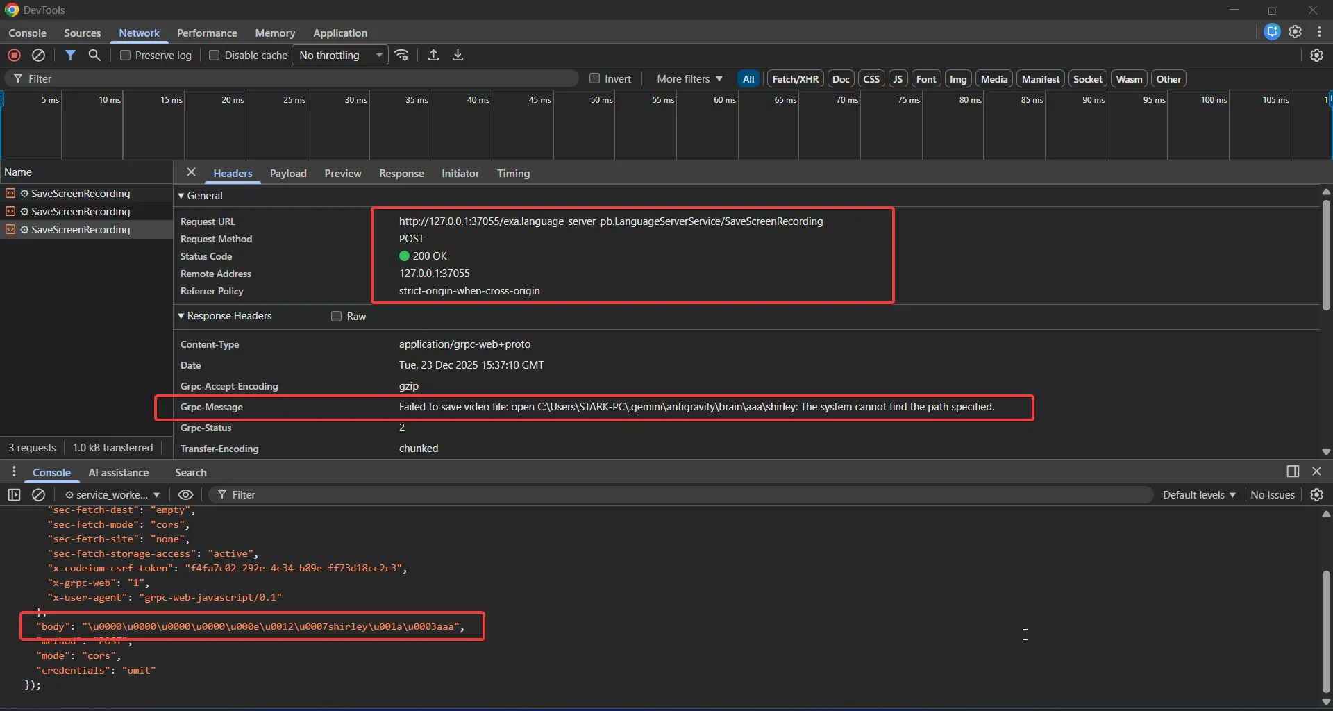The image size is (1333, 711).
Task: Open console sidebar panel icon
Action: [x=14, y=494]
